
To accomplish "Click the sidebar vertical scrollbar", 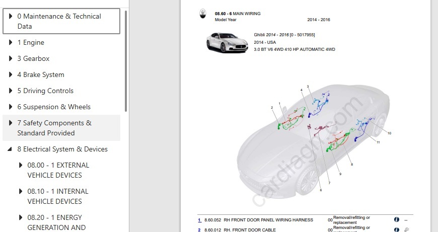I will 126,60.
